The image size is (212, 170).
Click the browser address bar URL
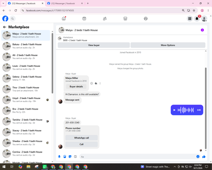coord(50,11)
